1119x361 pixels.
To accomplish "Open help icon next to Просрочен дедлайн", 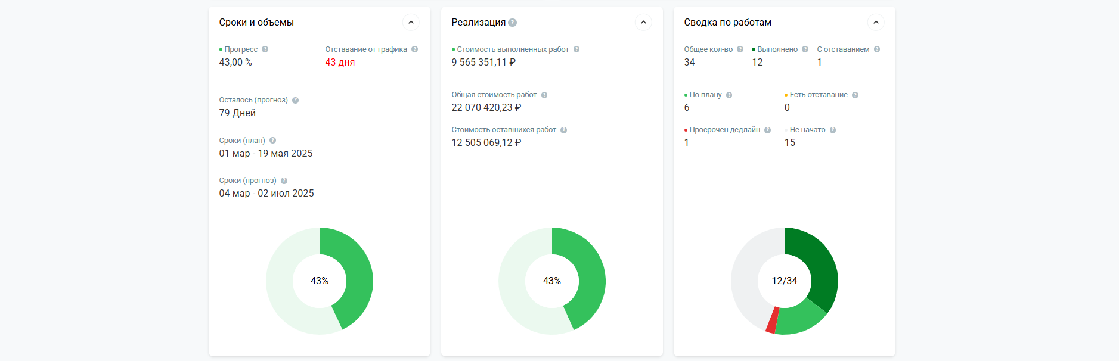I will [x=768, y=130].
